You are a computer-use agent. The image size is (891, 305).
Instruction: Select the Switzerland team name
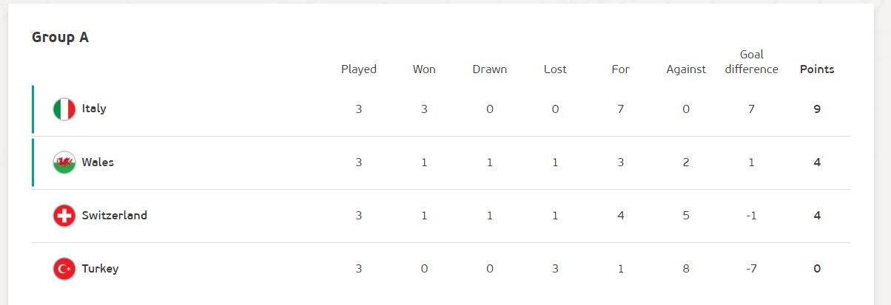[x=115, y=215]
